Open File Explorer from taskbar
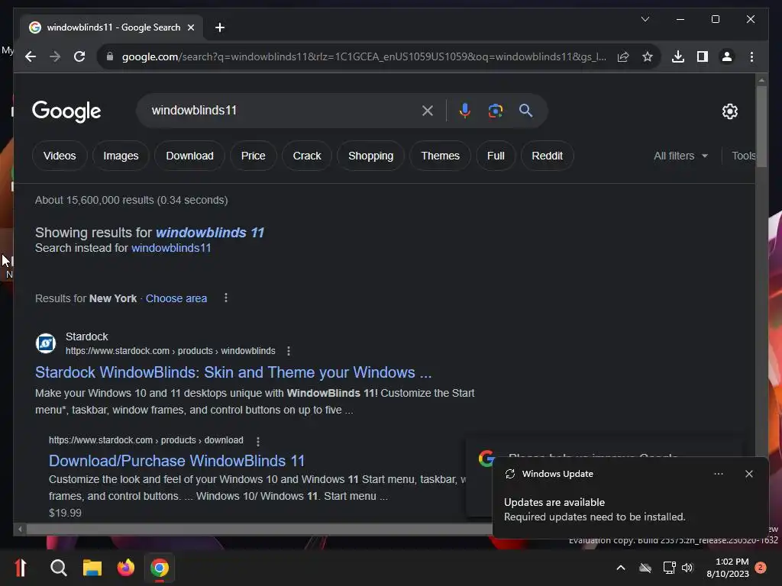Screen dimensions: 782x586 [92, 568]
